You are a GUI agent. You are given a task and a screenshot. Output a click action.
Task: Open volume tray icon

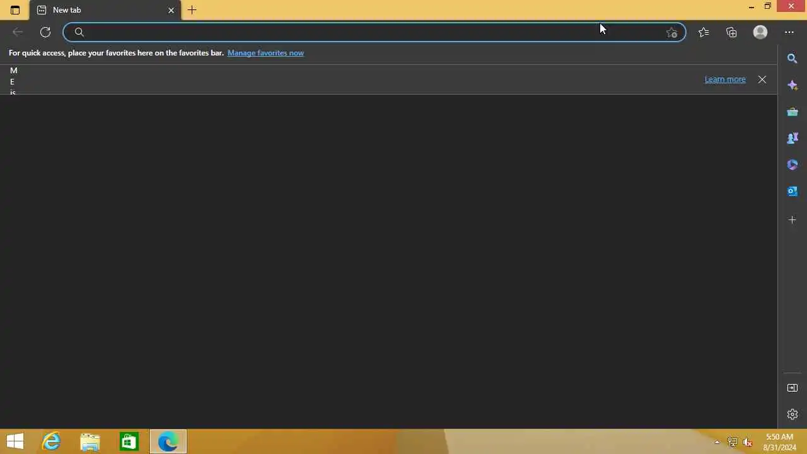748,442
